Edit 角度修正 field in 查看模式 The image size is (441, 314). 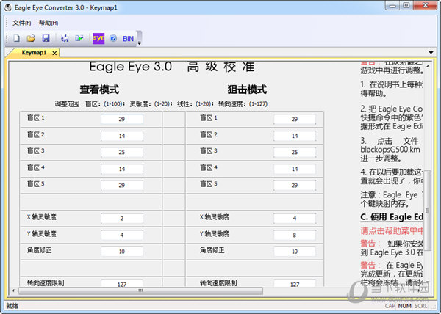[122, 252]
